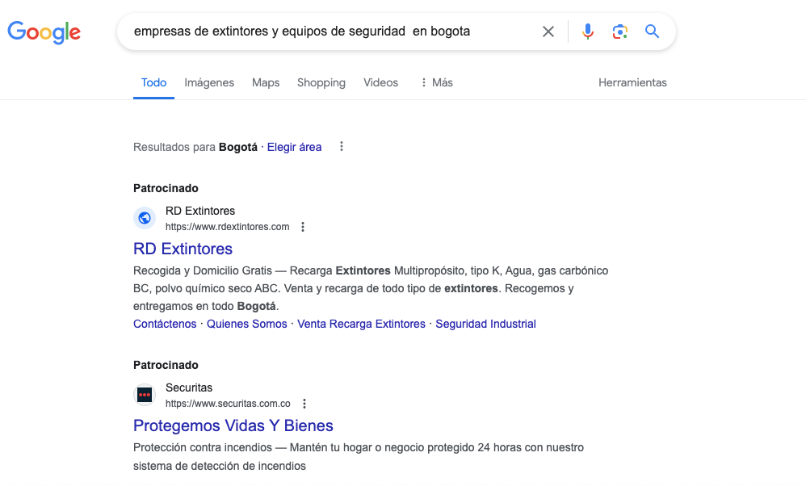
Task: Start voice search with the microphone icon
Action: [587, 31]
